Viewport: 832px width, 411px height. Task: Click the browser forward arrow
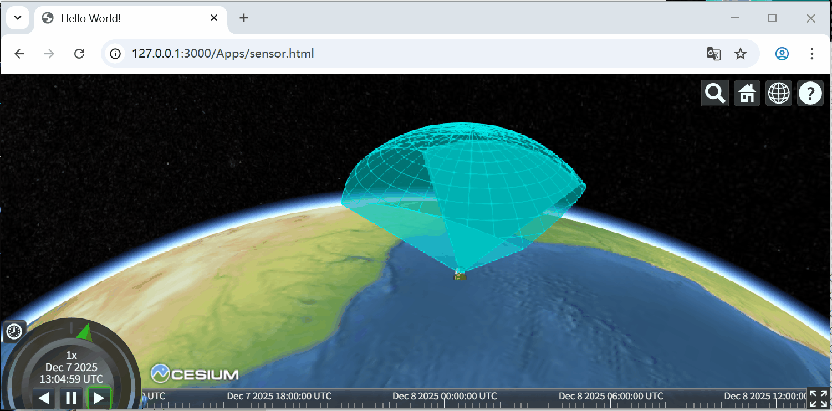click(49, 54)
